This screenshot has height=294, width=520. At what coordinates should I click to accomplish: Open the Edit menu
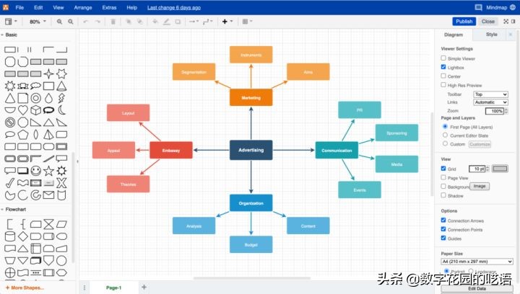[x=38, y=7]
